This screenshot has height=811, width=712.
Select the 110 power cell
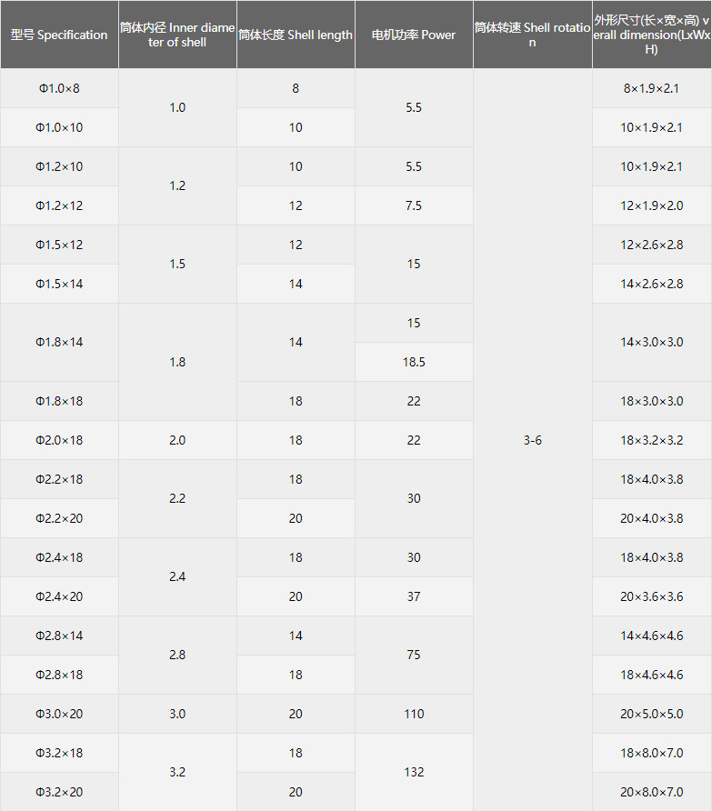click(414, 714)
